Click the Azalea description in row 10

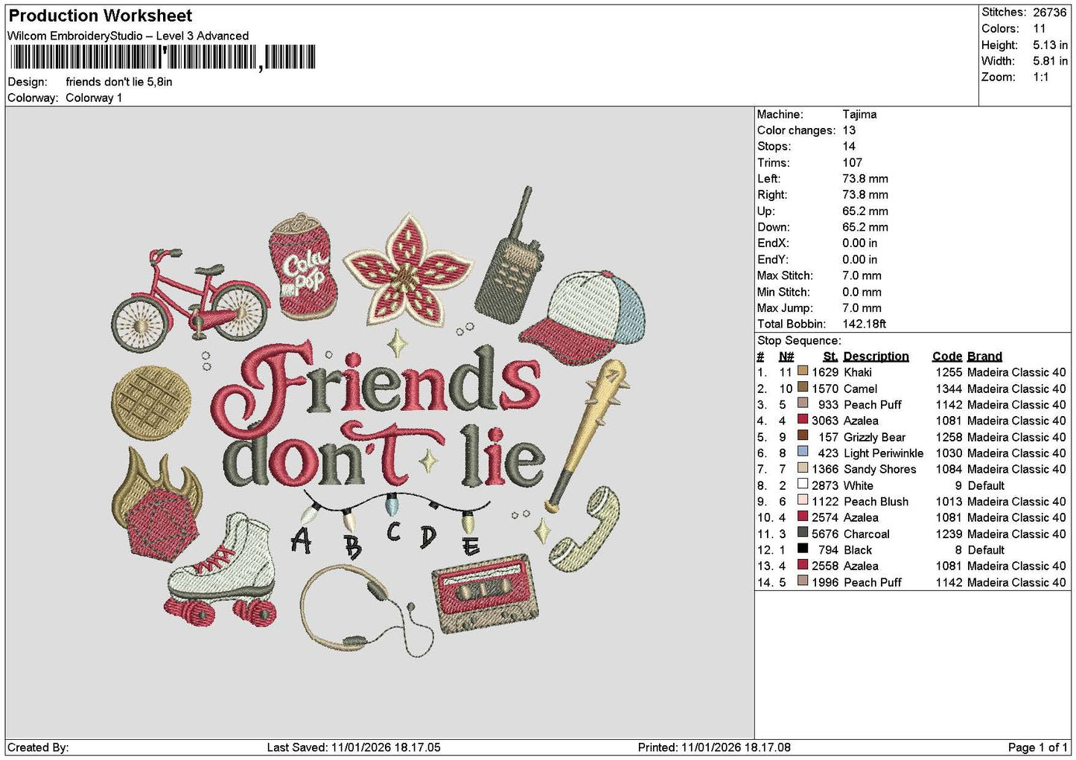coord(861,517)
